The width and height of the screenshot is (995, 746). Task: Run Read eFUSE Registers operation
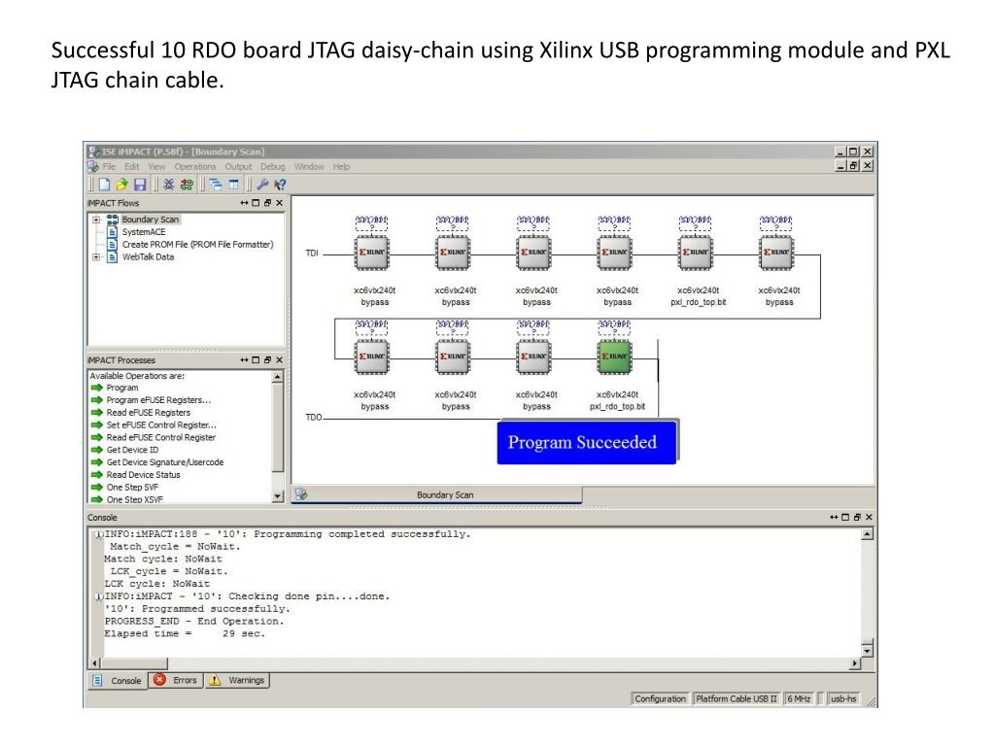coord(148,412)
